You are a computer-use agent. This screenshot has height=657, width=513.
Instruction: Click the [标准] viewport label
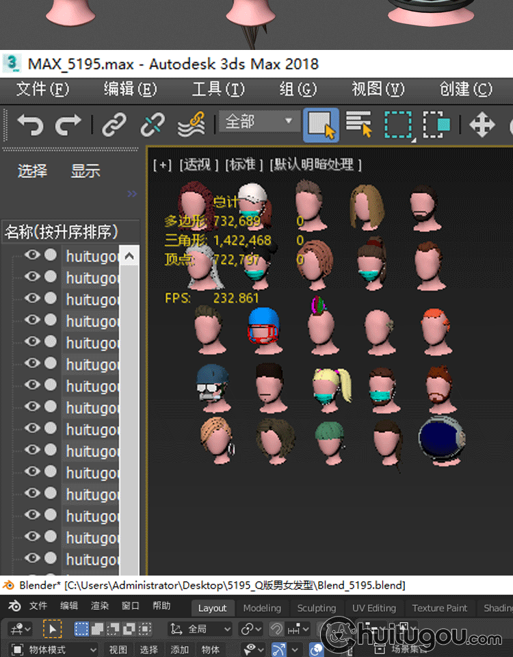pyautogui.click(x=244, y=165)
